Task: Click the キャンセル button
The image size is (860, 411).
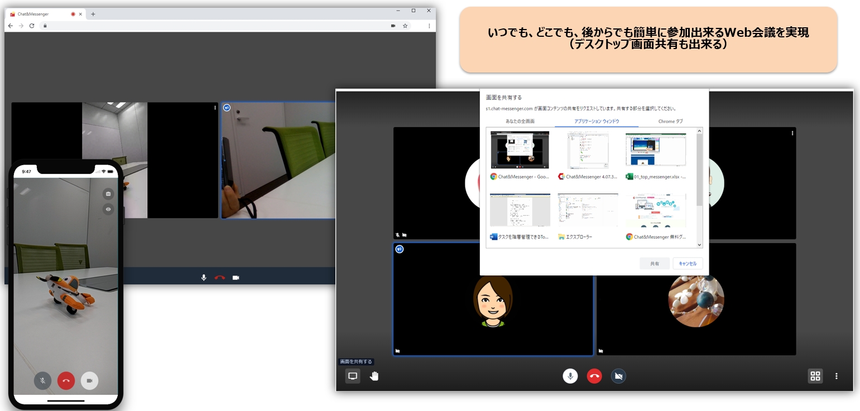Action: coord(688,264)
